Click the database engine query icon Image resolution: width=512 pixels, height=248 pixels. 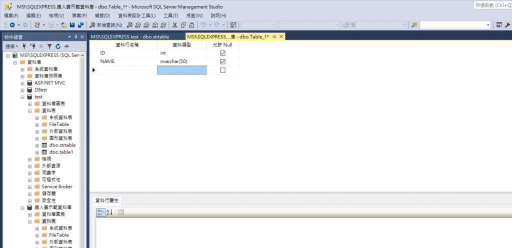(x=129, y=25)
